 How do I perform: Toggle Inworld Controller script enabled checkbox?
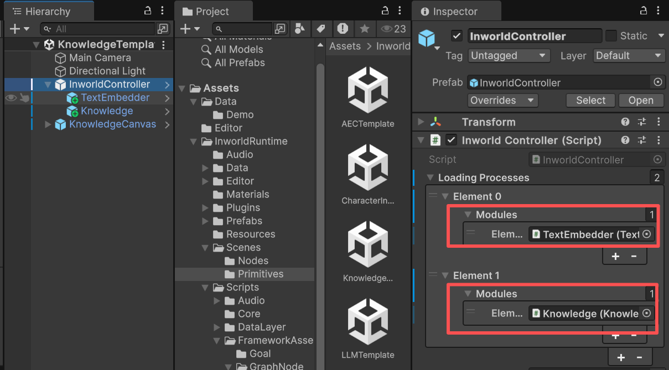click(452, 140)
